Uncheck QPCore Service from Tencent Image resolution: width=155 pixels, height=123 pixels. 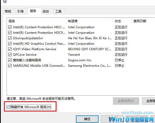pyautogui.click(x=10, y=54)
